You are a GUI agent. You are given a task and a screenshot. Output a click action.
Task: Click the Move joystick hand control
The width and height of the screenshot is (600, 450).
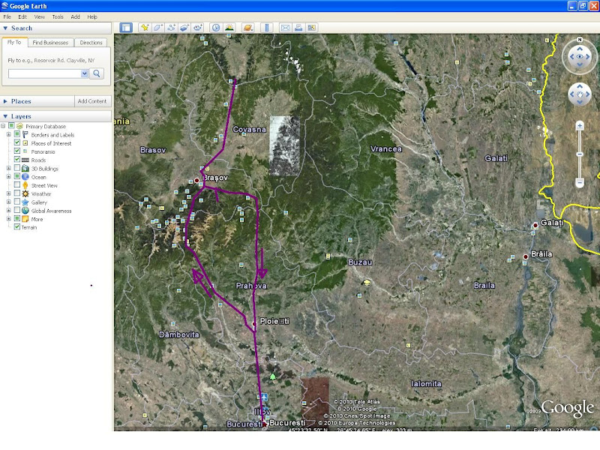point(580,94)
